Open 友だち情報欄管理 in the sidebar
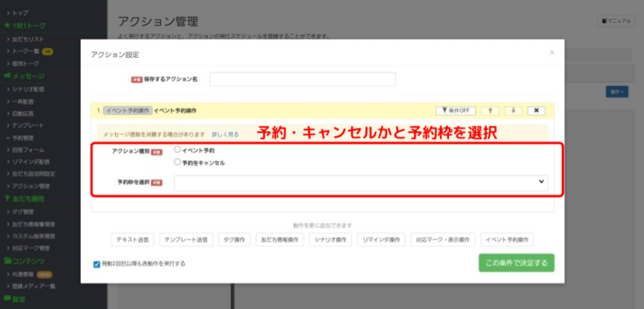Viewport: 644px width, 309px height. (x=33, y=225)
